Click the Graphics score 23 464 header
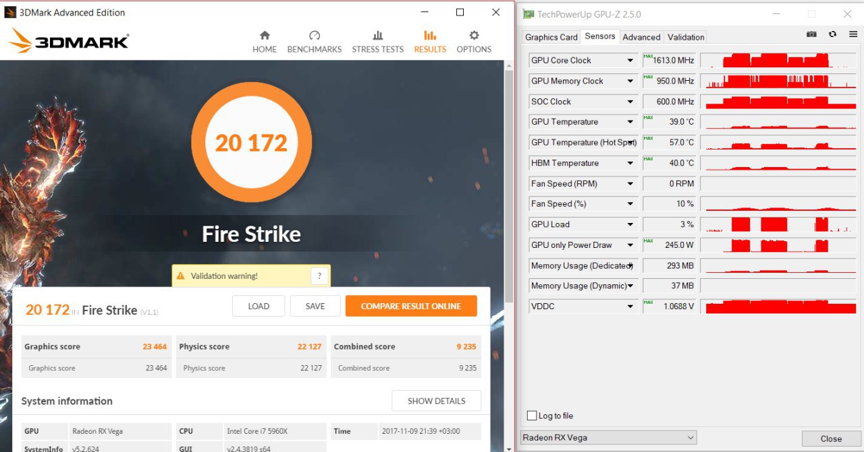This screenshot has height=452, width=864. 97,347
